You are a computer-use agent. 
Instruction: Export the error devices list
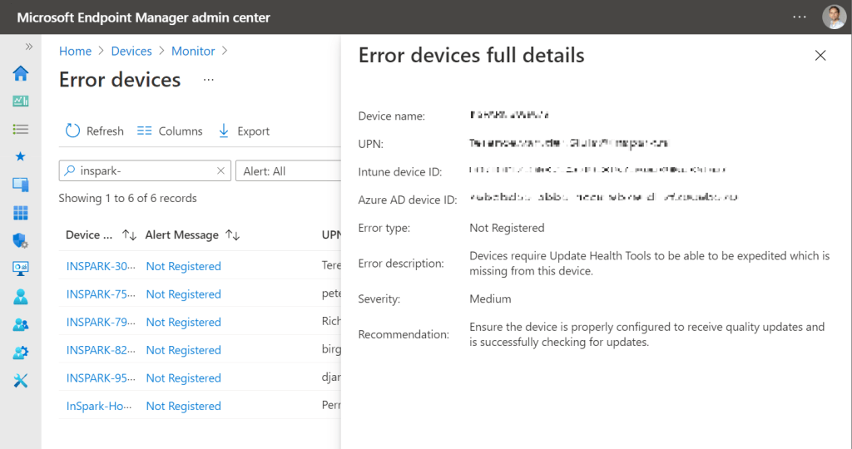coord(244,131)
